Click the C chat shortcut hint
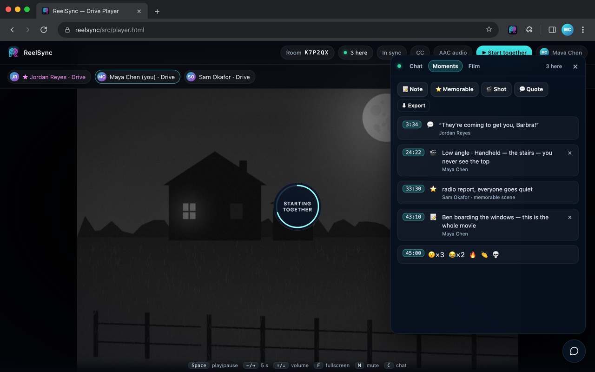The image size is (595, 372). pyautogui.click(x=395, y=365)
